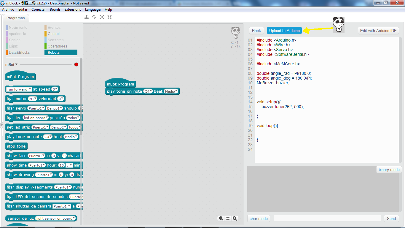Viewport: 405px width, 228px height.
Task: Click the stop tone block
Action: tap(17, 146)
